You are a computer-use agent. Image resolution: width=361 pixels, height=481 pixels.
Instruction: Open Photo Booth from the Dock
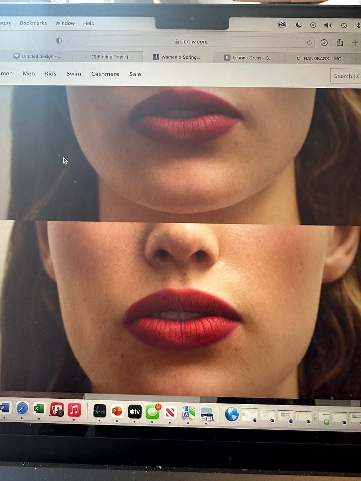click(x=57, y=409)
